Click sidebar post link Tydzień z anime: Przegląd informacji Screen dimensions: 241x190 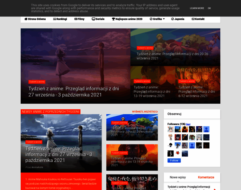point(189,187)
